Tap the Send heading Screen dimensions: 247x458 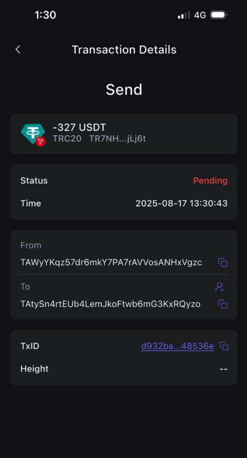pos(124,89)
